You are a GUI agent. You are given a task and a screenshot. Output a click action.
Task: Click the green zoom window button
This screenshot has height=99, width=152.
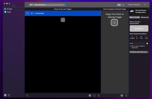9,3
